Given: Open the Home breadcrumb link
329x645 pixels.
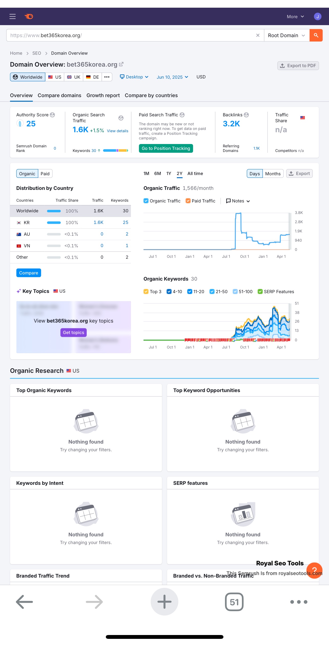Looking at the screenshot, I should 16,53.
